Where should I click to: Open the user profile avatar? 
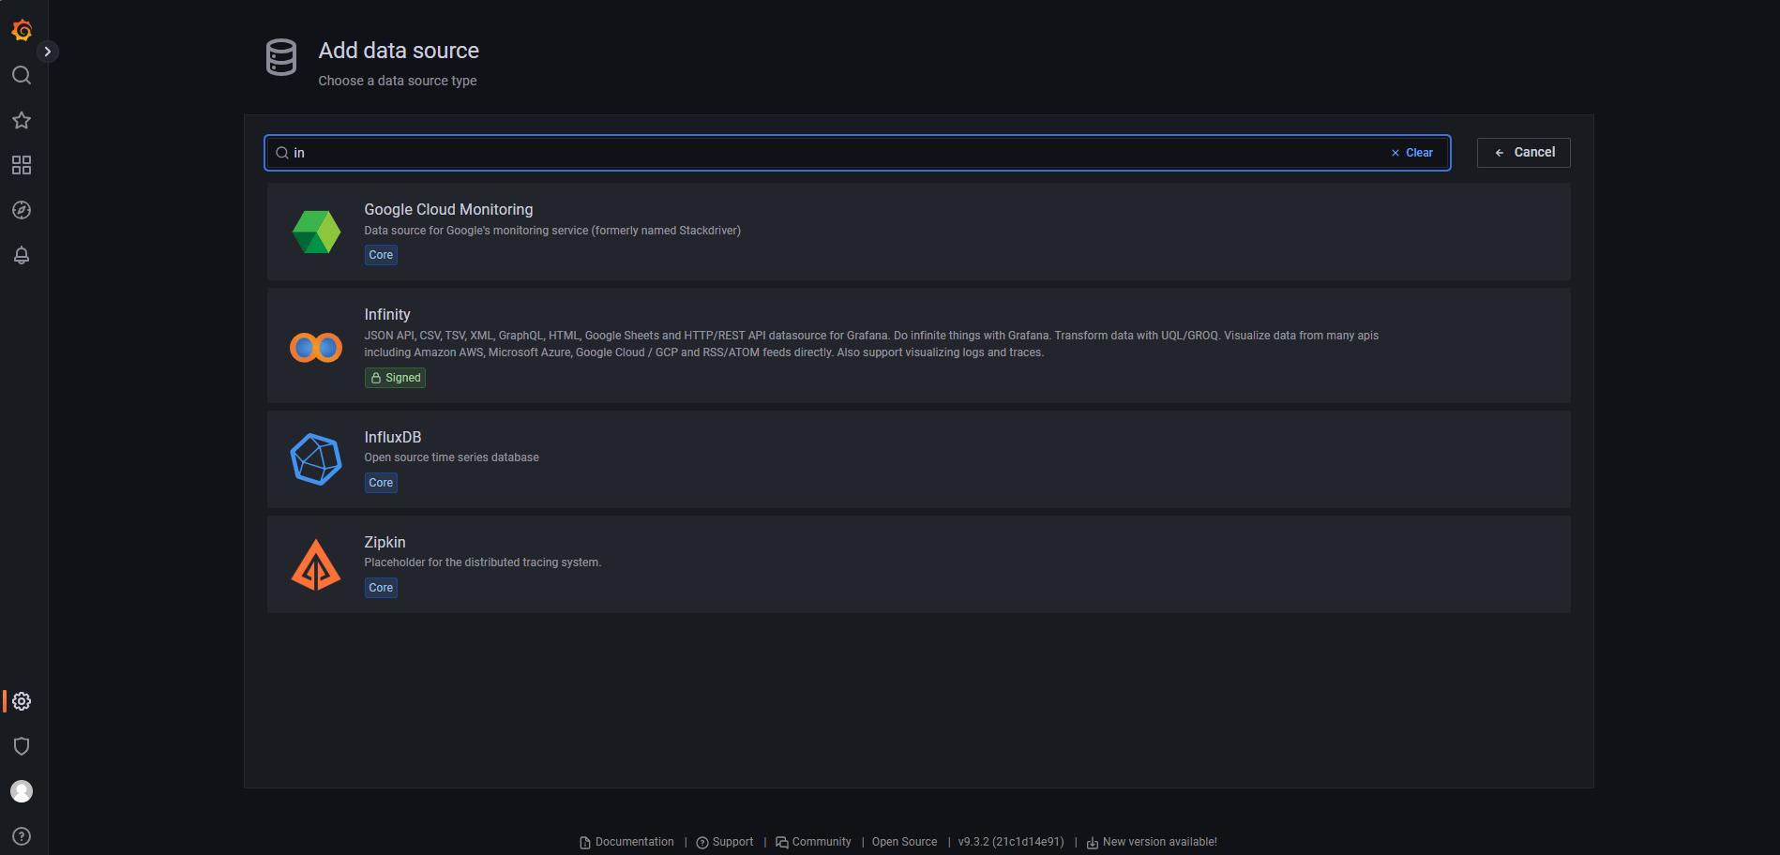coord(22,791)
